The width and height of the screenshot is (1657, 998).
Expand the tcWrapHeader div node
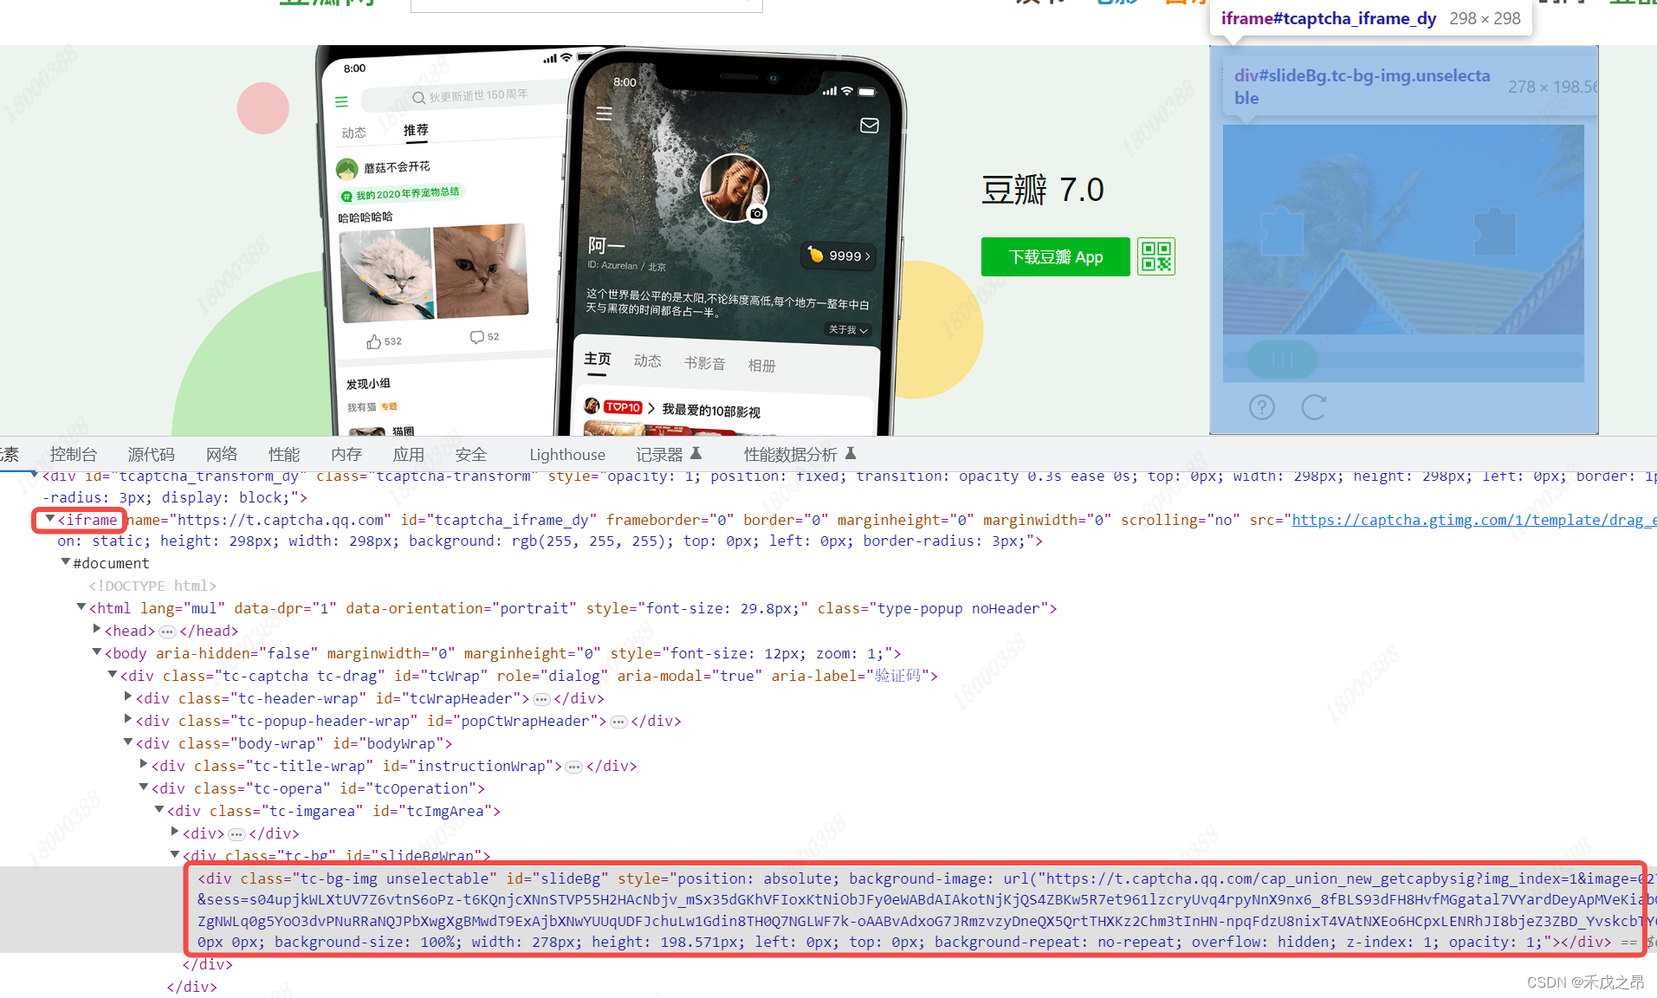pos(128,697)
